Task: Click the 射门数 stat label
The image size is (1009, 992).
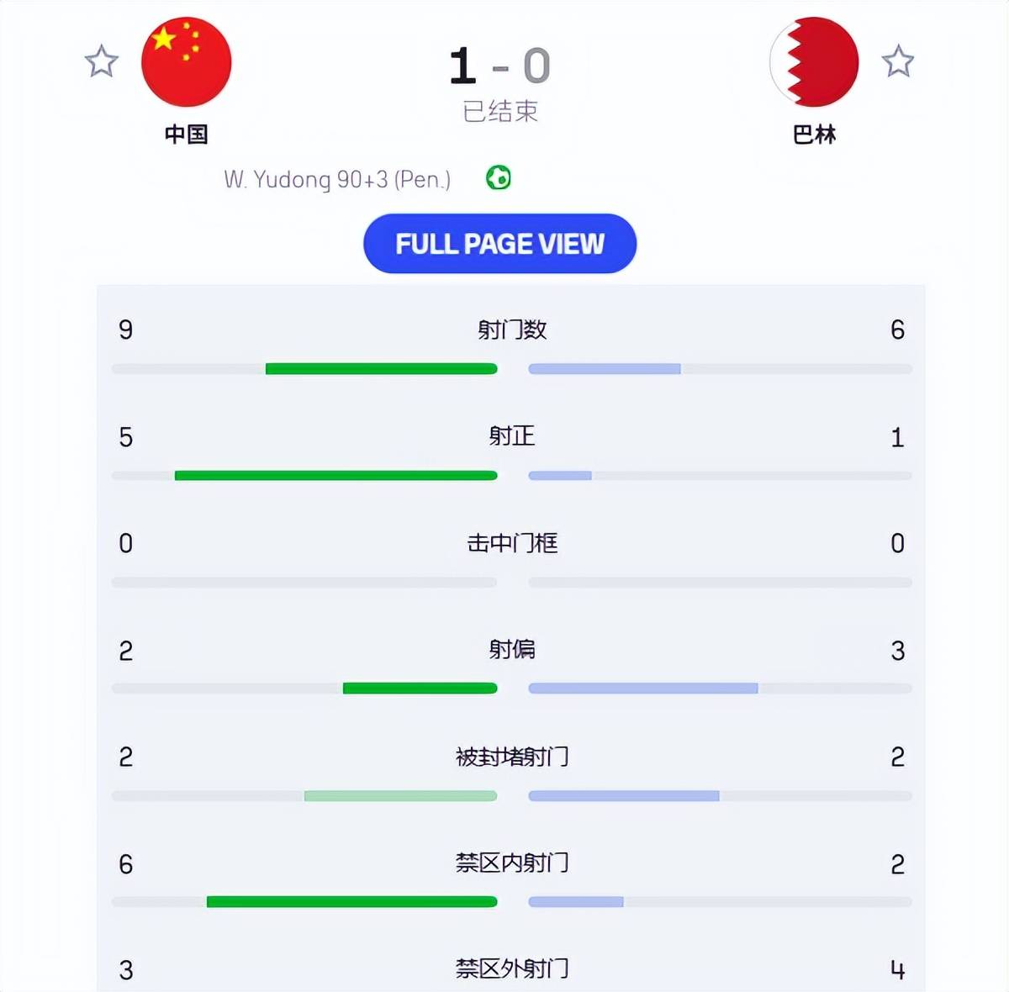Action: (x=512, y=330)
